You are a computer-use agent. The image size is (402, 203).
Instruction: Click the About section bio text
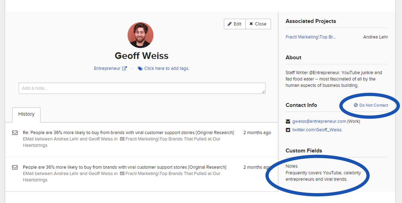point(334,79)
